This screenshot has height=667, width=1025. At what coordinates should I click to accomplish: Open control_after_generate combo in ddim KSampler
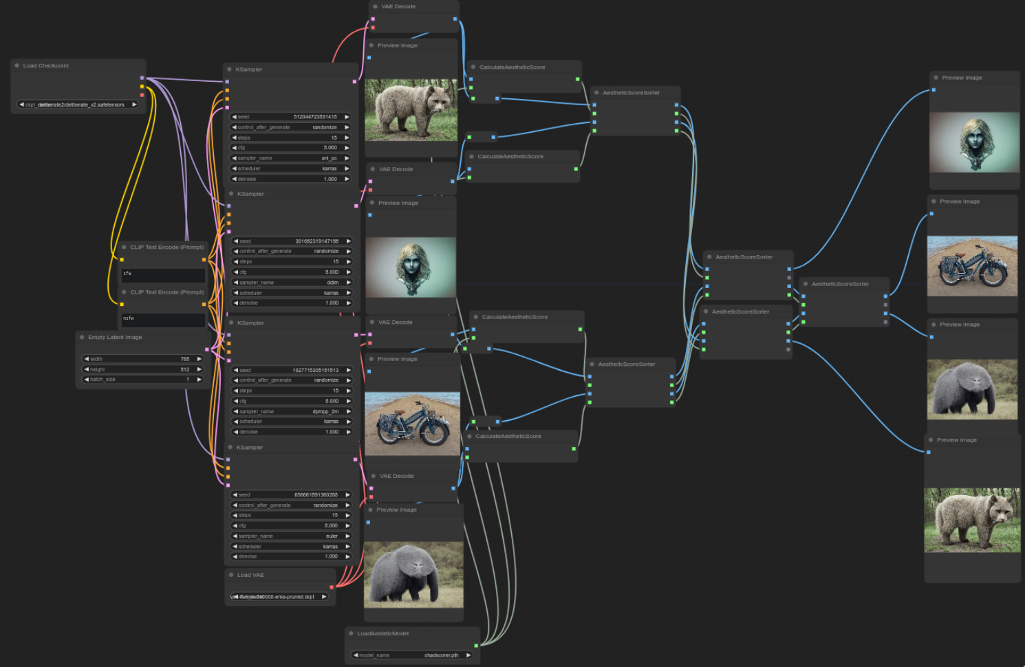292,251
